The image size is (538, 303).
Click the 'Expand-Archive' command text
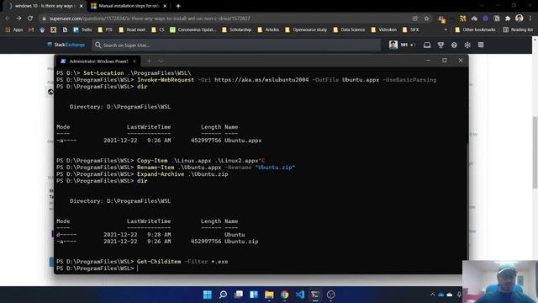[161, 174]
